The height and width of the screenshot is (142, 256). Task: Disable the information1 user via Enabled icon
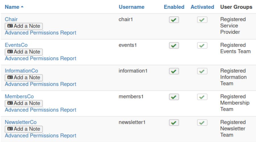pos(174,71)
